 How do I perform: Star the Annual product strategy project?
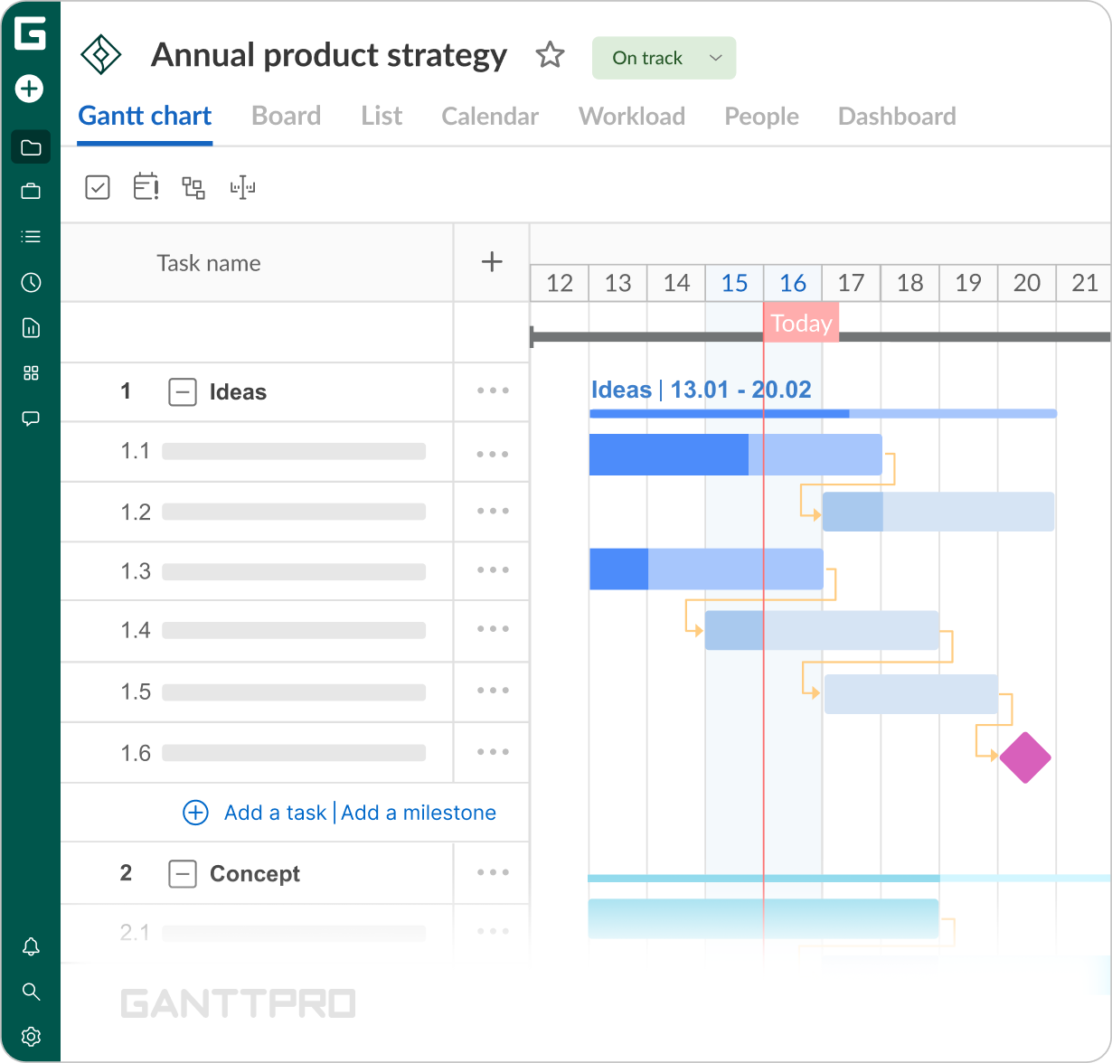(550, 56)
